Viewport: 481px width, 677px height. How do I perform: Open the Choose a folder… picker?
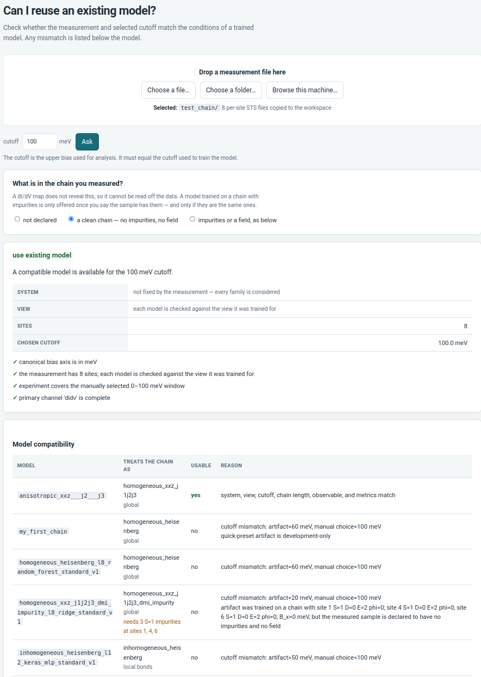coord(231,90)
